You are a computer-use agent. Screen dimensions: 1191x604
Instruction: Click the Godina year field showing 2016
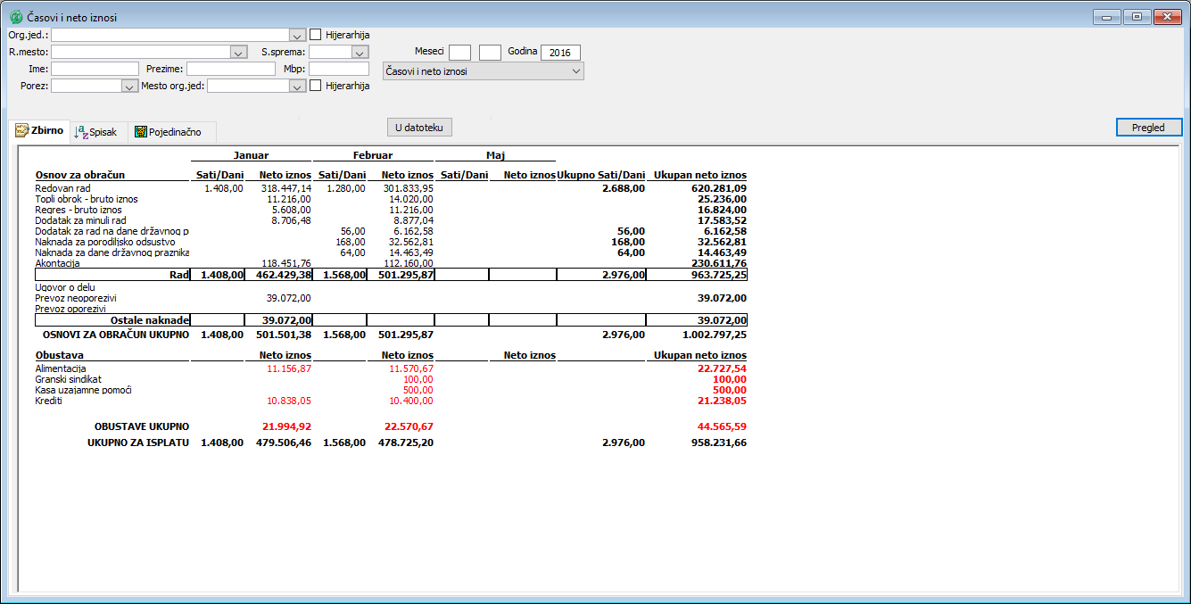[560, 53]
